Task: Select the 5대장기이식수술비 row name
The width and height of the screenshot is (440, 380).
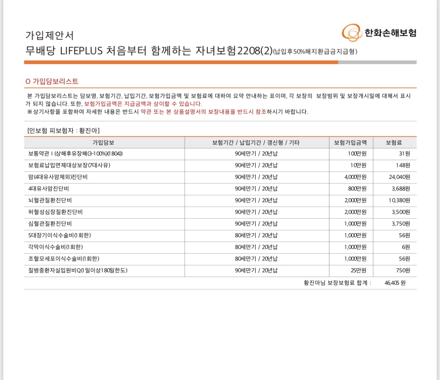Action: coord(59,235)
